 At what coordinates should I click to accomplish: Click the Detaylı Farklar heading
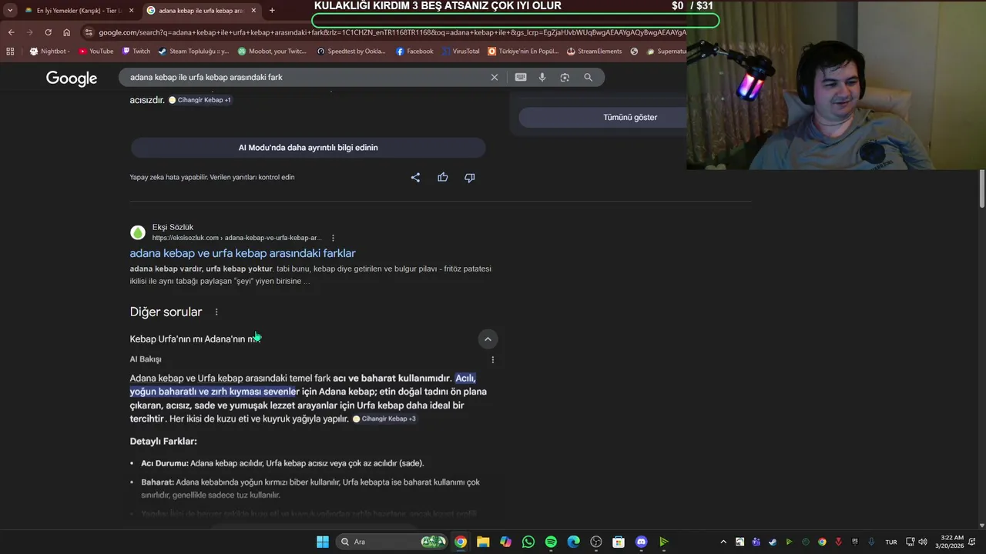click(163, 442)
